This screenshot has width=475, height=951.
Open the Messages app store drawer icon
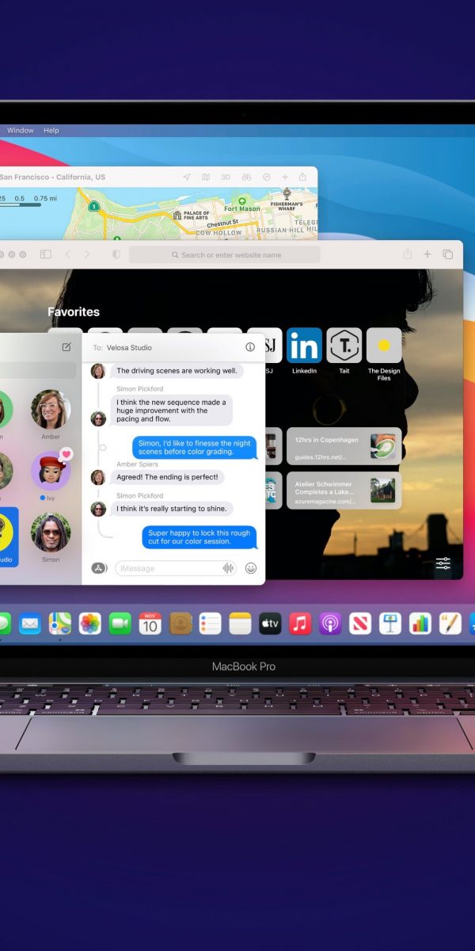click(x=99, y=567)
